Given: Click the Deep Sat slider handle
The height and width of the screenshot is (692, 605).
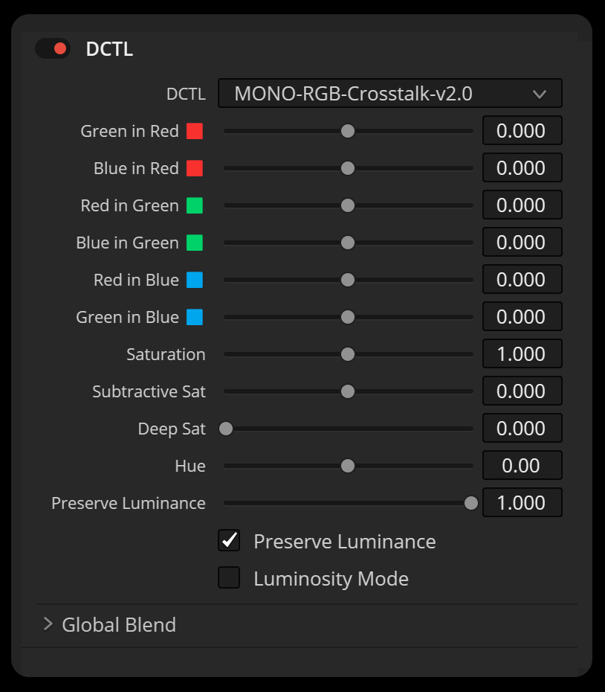Looking at the screenshot, I should click(x=226, y=429).
